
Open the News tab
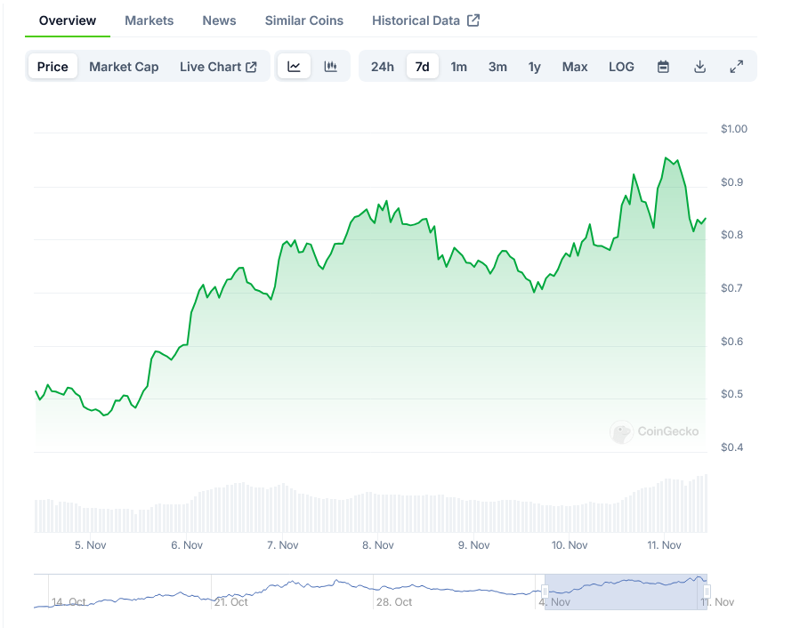[x=220, y=20]
